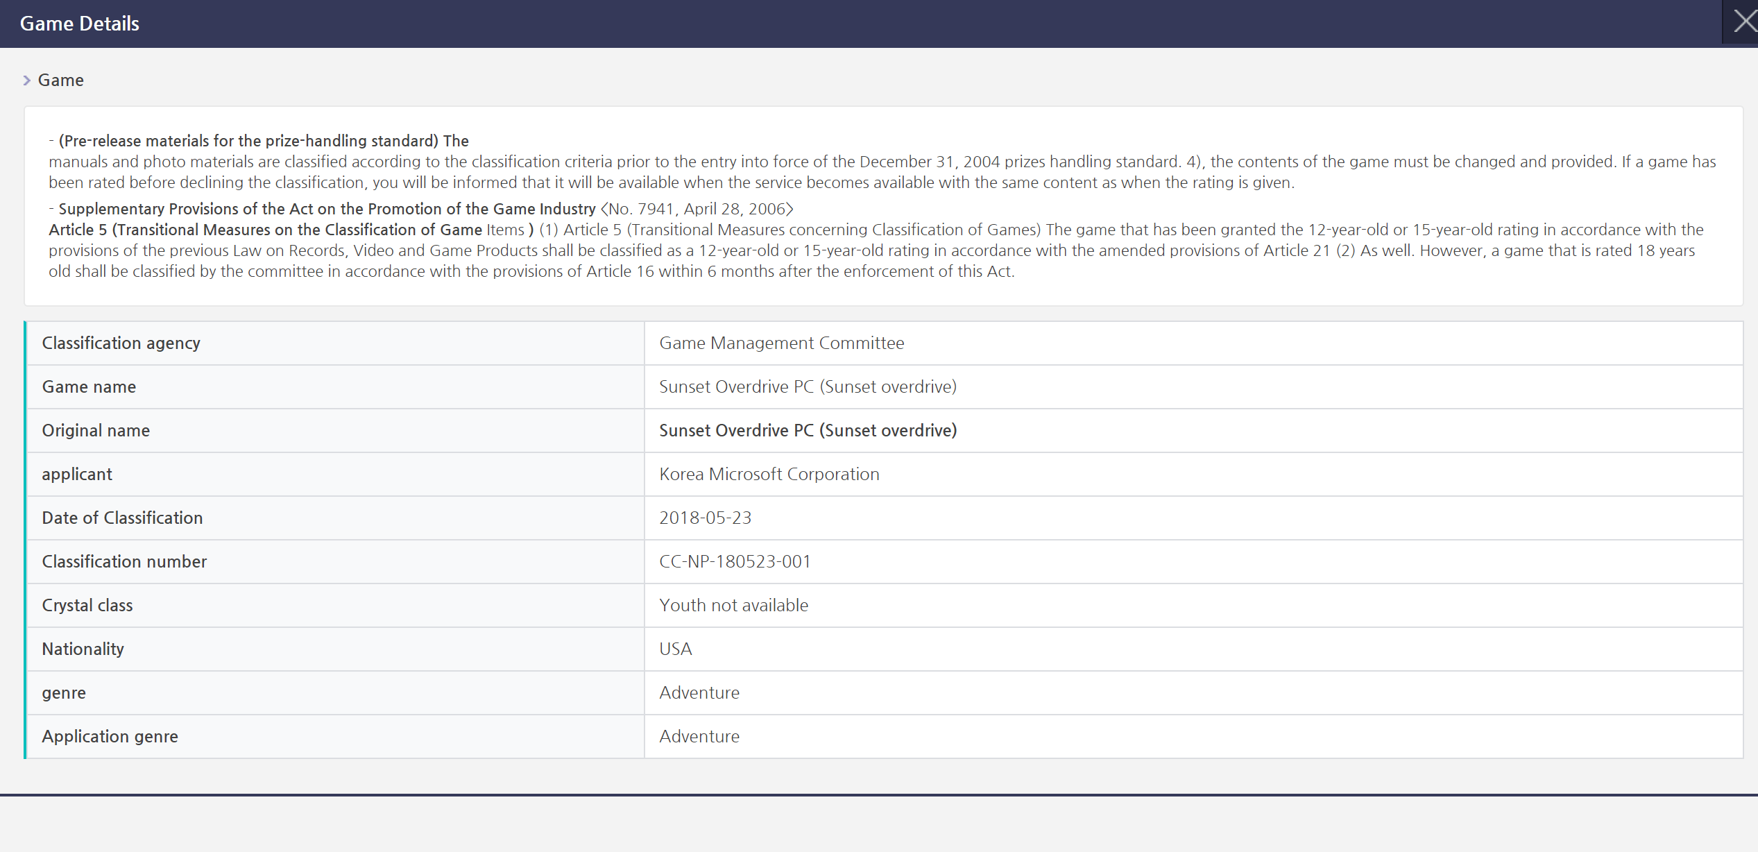This screenshot has height=852, width=1758.
Task: Click the chevron arrow beside Game heading
Action: 26,80
